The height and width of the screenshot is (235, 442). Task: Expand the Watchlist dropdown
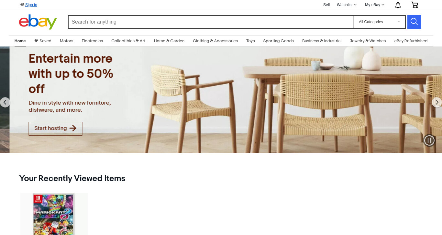pos(347,5)
